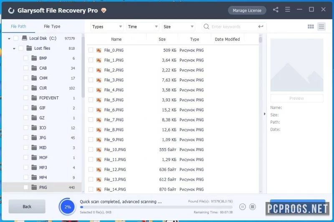The width and height of the screenshot is (334, 222).
Task: Click the File_6.PNG image icon
Action: coord(99,110)
